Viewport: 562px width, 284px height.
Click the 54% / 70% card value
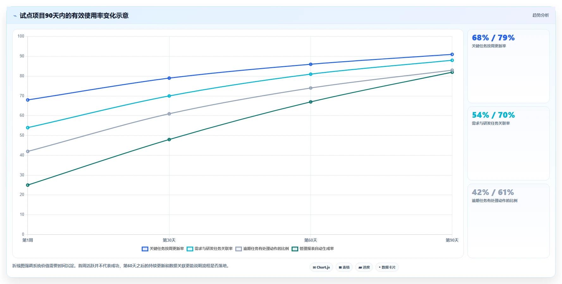tap(493, 115)
